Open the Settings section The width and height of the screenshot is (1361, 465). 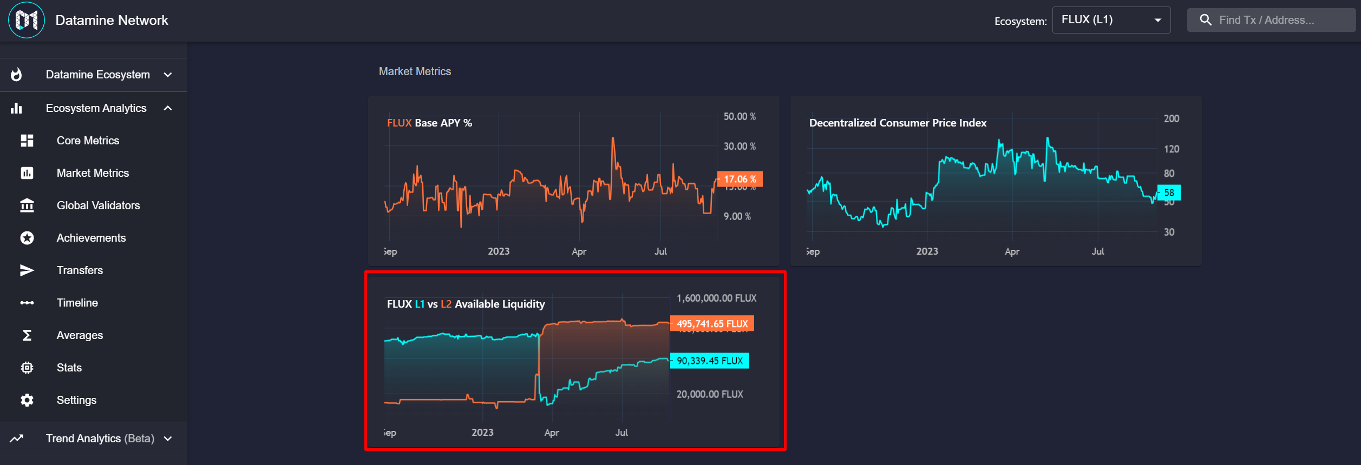pyautogui.click(x=76, y=400)
